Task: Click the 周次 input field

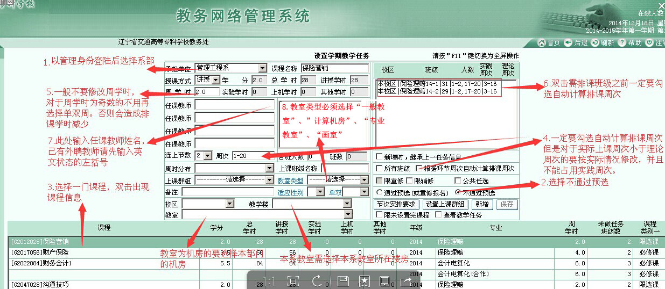Action: pos(253,156)
